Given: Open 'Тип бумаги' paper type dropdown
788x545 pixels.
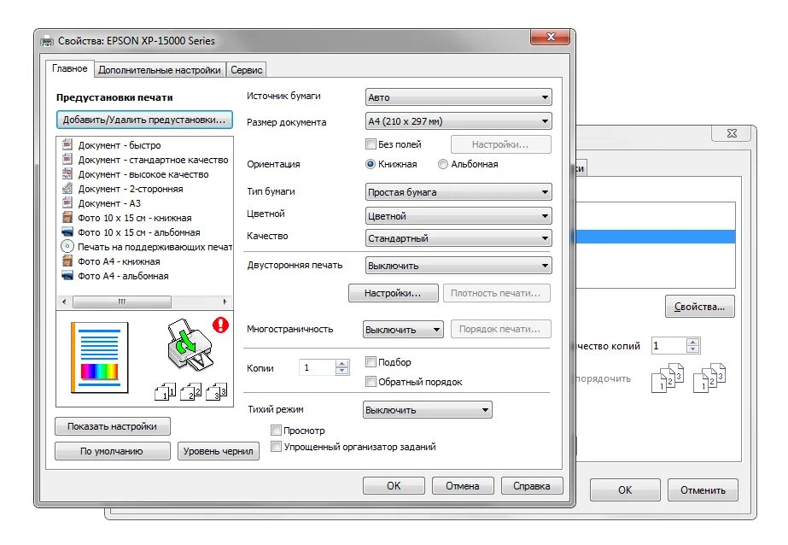Looking at the screenshot, I should (458, 191).
